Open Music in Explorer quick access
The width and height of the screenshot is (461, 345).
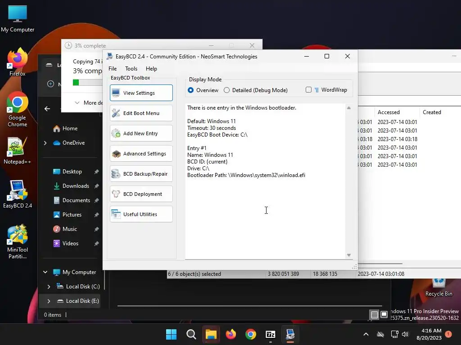(x=65, y=229)
